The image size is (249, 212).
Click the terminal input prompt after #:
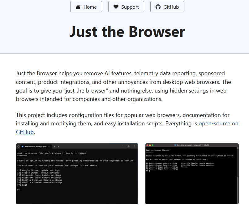coord(21,190)
